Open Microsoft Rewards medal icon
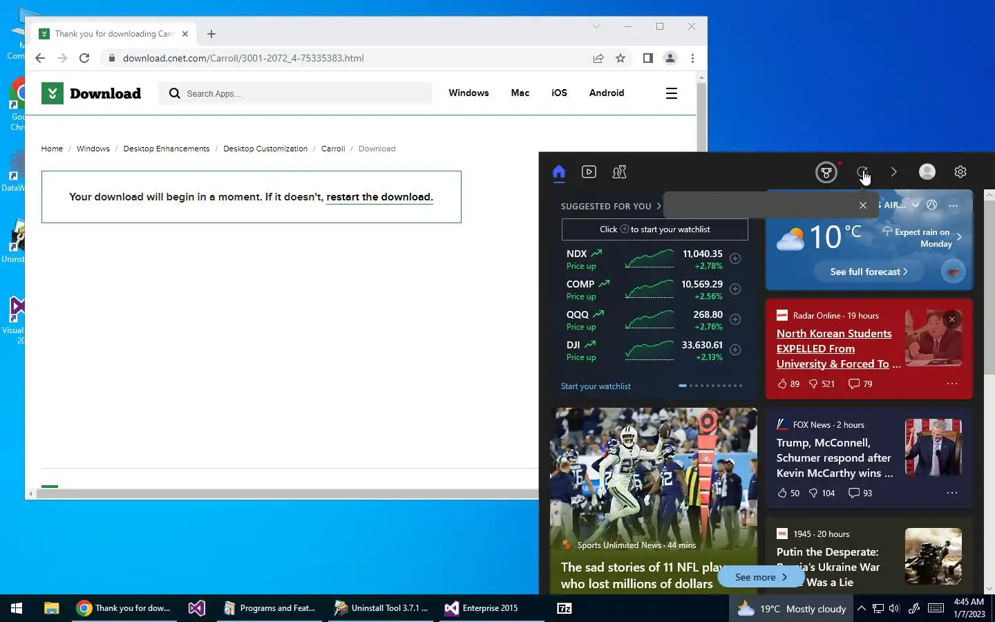Screen dimensions: 995x622 [826, 172]
